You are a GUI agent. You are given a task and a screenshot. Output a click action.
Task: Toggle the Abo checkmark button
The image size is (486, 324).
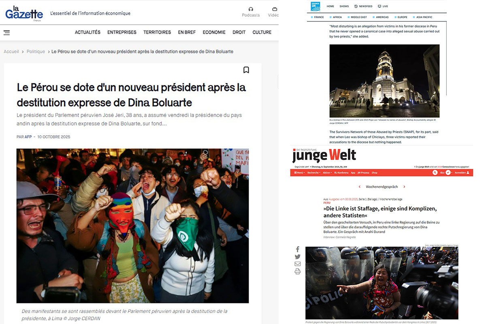[448, 173]
